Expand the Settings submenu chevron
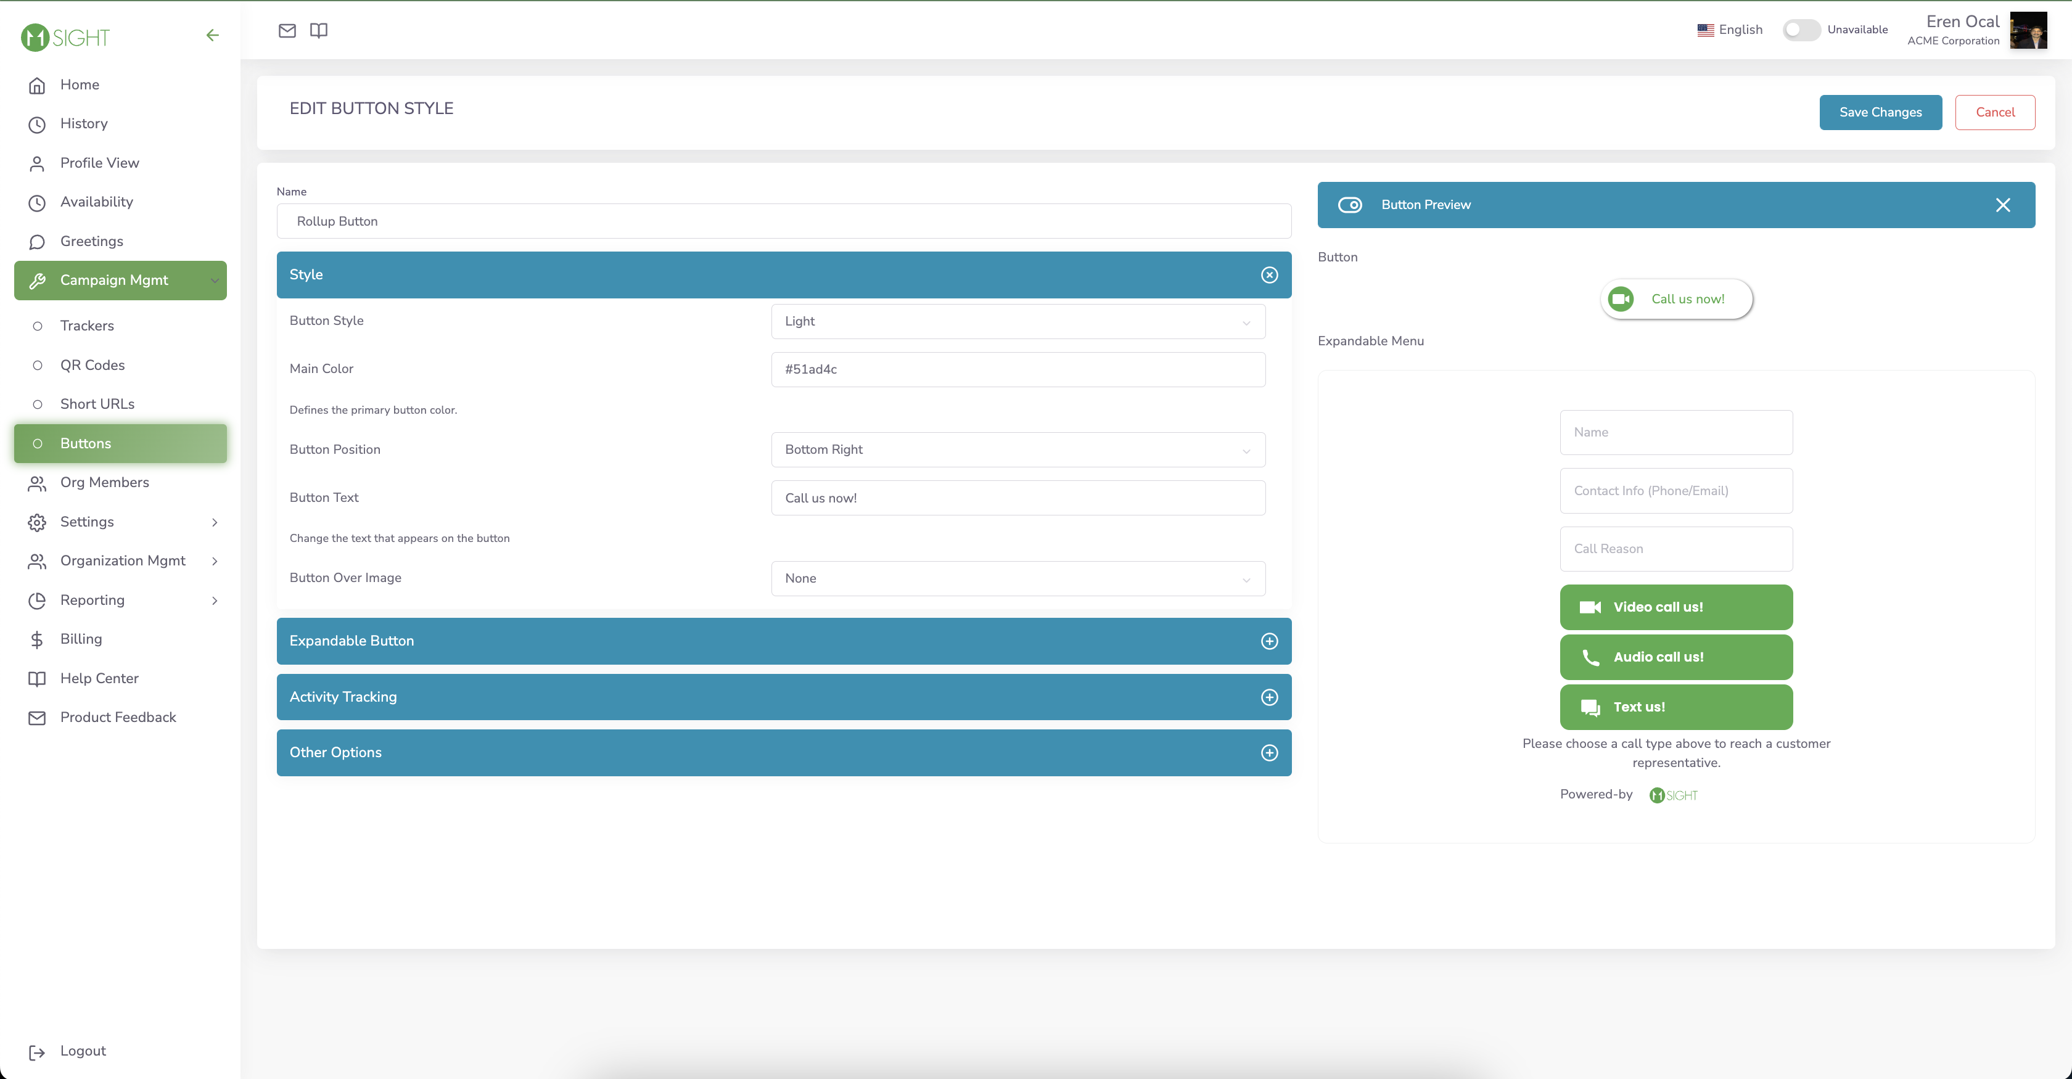This screenshot has height=1079, width=2072. tap(215, 523)
